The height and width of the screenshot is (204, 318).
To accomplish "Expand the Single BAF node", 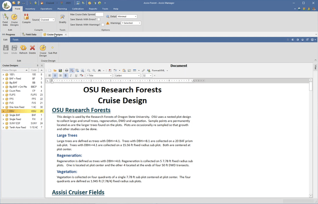I will click(3, 115).
